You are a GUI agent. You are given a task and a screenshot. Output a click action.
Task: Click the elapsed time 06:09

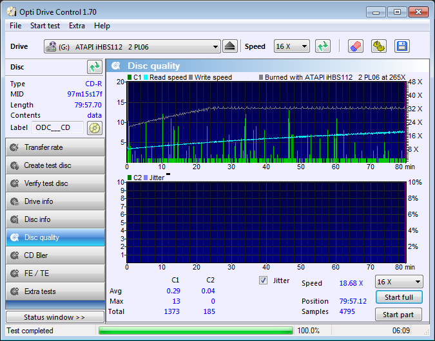point(401,331)
